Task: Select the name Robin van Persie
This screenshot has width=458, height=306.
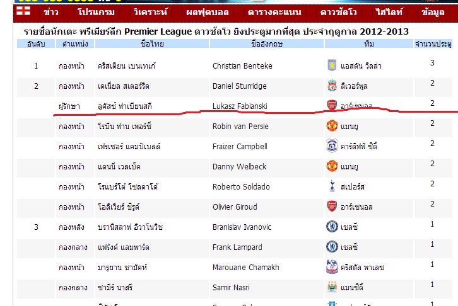Action: (240, 126)
